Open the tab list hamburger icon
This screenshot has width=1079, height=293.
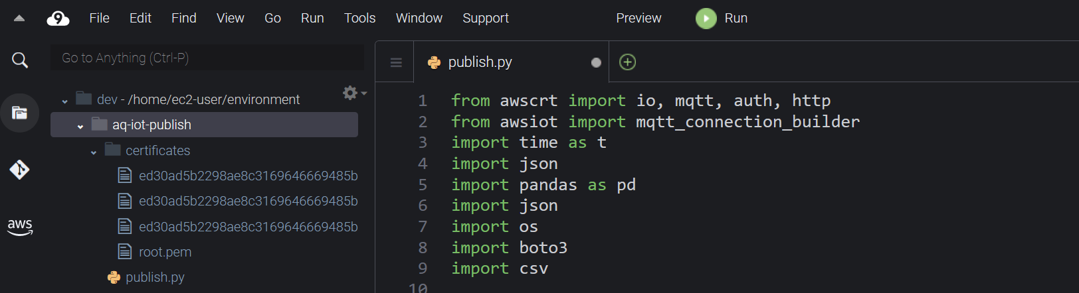coord(396,63)
